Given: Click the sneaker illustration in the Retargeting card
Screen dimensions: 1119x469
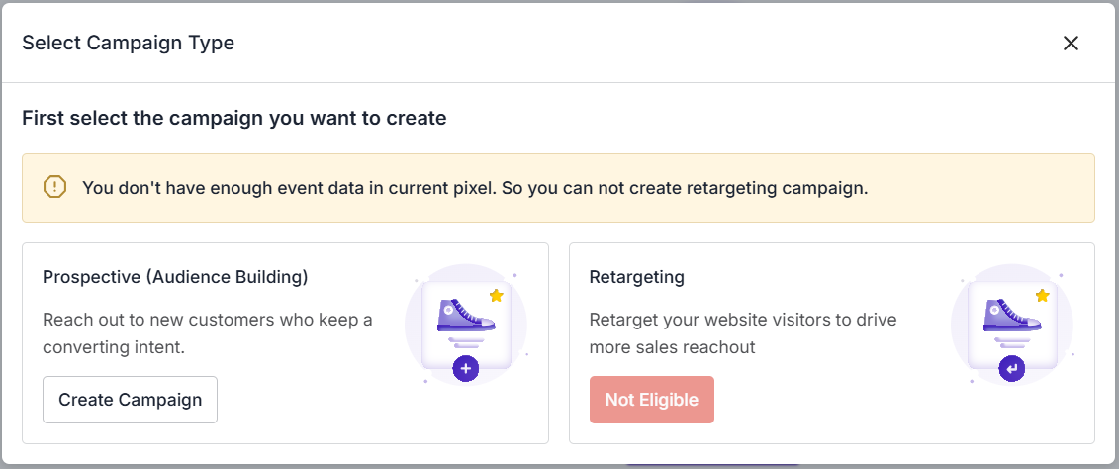Looking at the screenshot, I should coord(1011,315).
